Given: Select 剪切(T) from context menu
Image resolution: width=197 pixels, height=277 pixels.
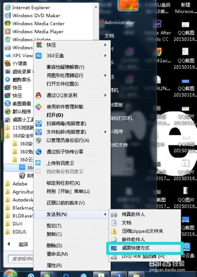Looking at the screenshot, I should point(54,226).
